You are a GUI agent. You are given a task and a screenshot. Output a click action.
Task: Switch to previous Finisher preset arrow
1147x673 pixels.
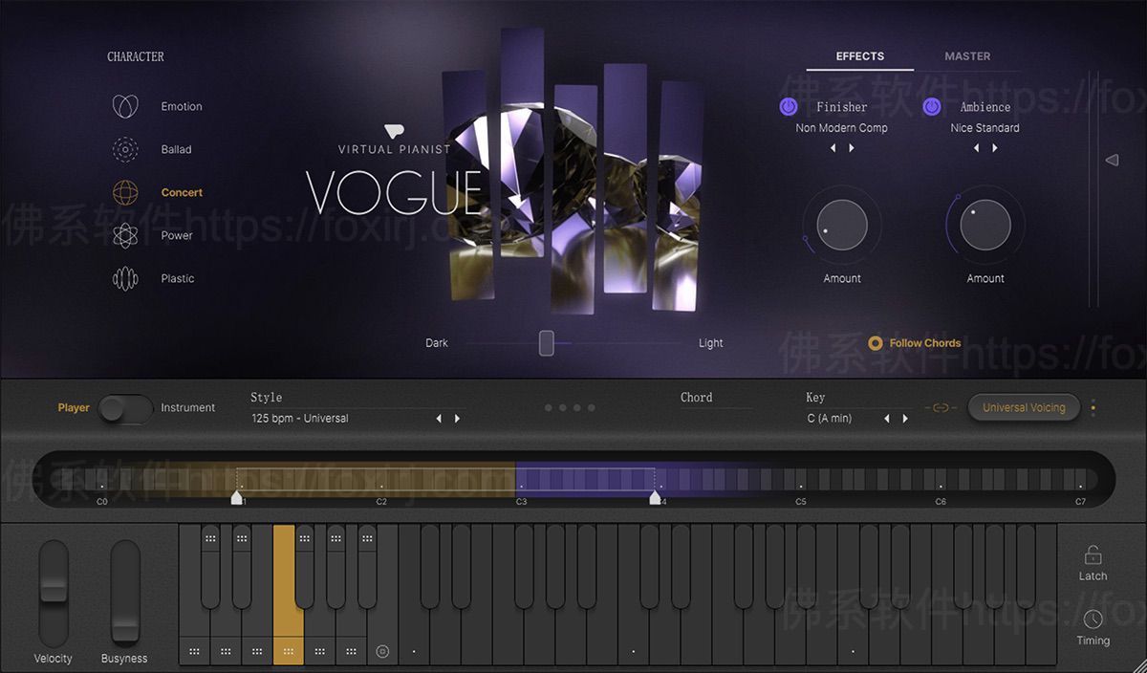pos(833,148)
